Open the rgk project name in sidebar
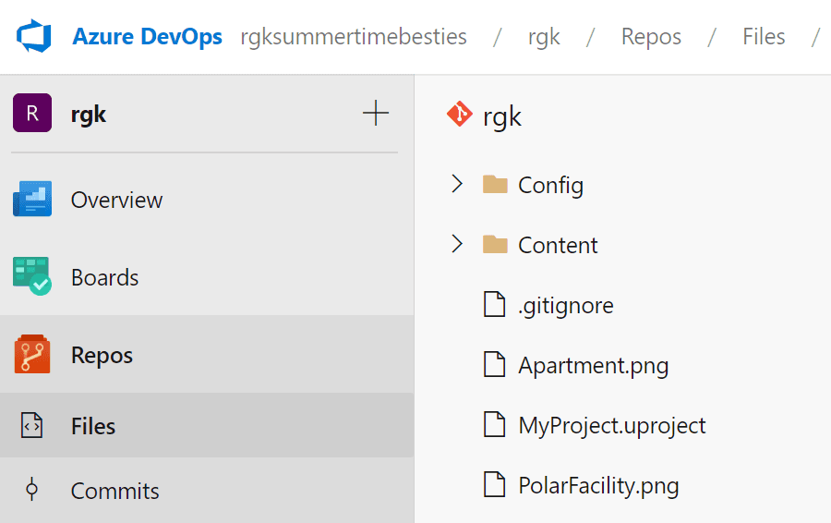 pyautogui.click(x=89, y=115)
